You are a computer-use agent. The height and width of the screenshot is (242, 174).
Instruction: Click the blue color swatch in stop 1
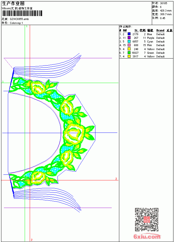pos(129,34)
